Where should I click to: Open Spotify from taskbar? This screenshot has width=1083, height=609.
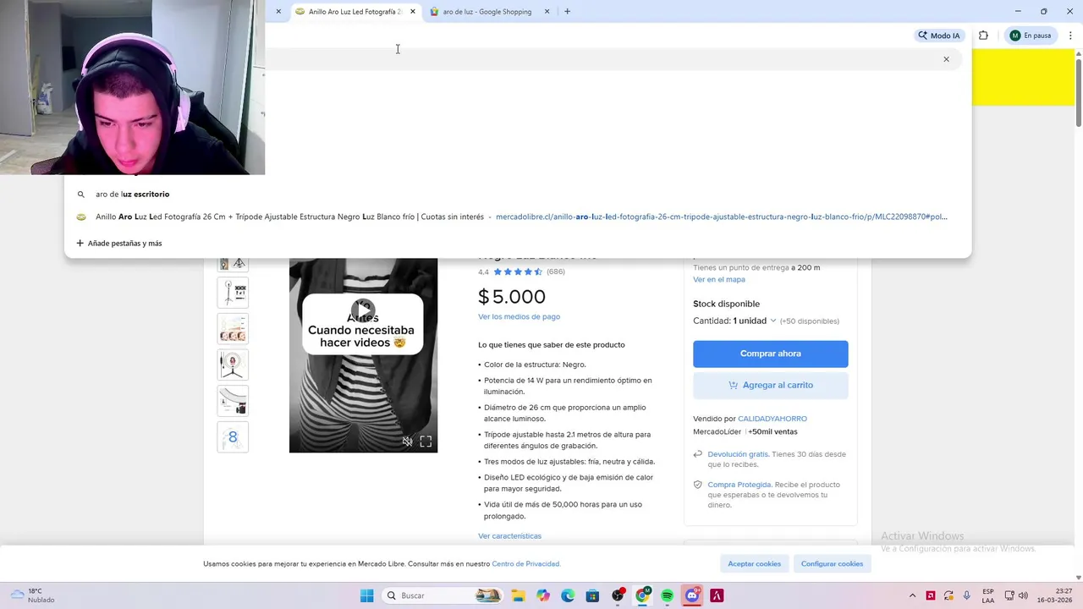[x=667, y=595]
